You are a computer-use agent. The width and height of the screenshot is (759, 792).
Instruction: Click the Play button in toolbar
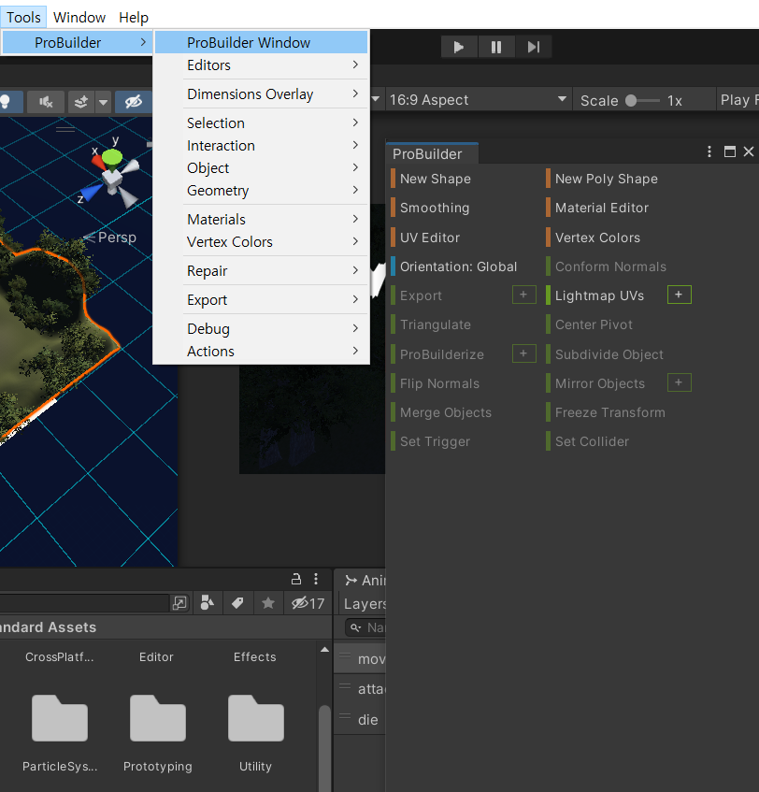coord(459,47)
